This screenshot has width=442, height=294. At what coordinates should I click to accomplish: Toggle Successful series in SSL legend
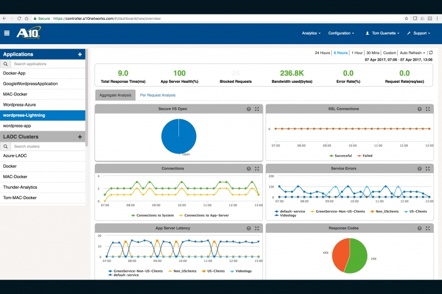(340, 156)
